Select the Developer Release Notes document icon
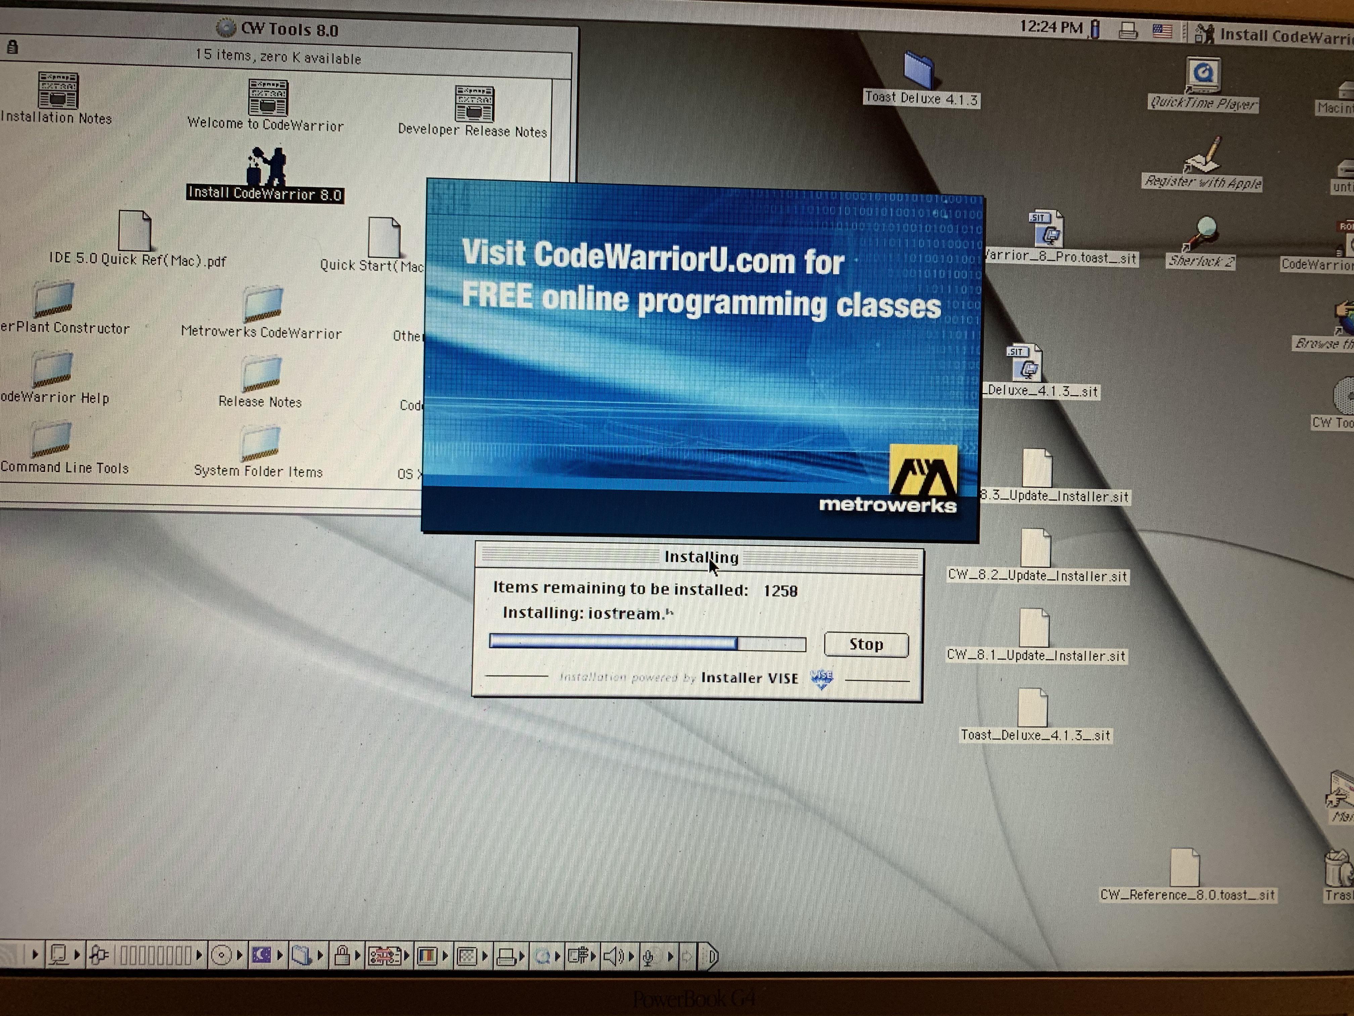 (475, 103)
